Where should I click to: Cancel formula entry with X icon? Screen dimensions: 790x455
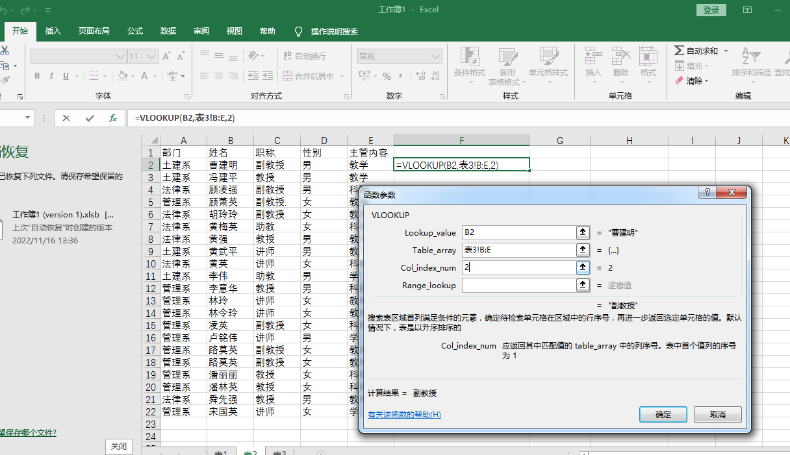66,118
